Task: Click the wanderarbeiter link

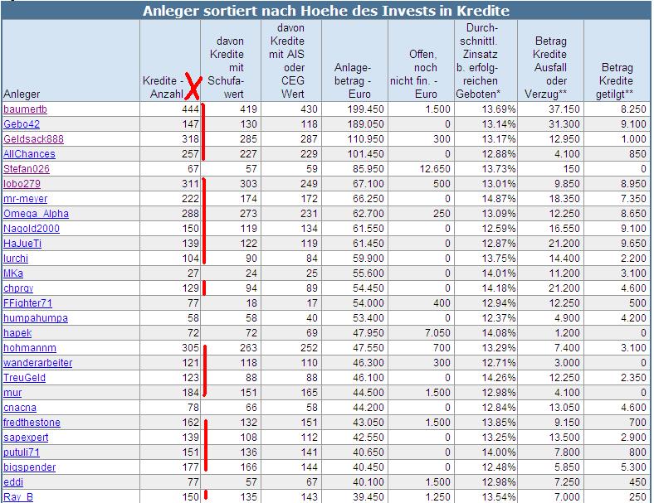Action: pos(37,363)
